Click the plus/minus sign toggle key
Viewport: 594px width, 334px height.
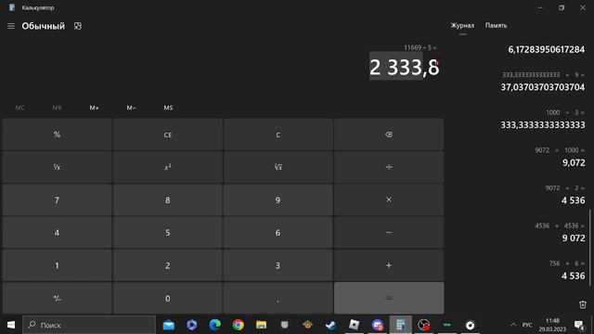pos(57,298)
